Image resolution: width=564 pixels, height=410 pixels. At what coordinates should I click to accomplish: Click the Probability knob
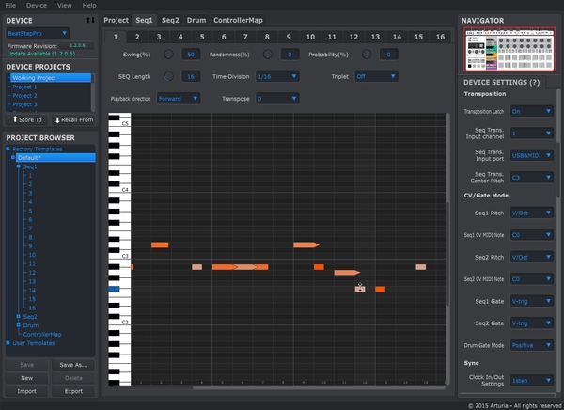click(368, 55)
